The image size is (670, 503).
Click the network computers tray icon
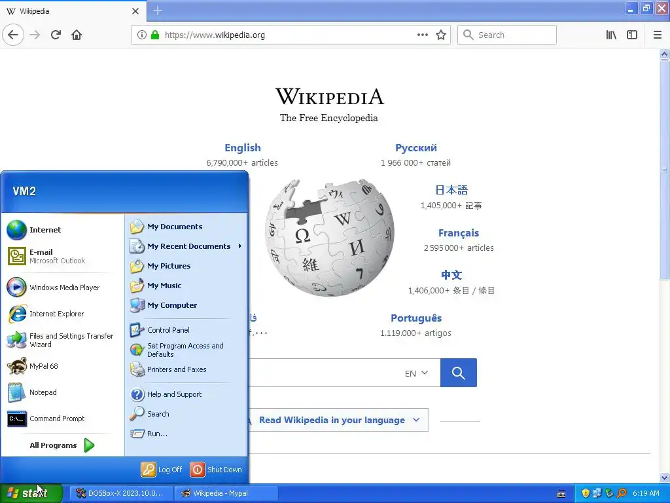597,493
